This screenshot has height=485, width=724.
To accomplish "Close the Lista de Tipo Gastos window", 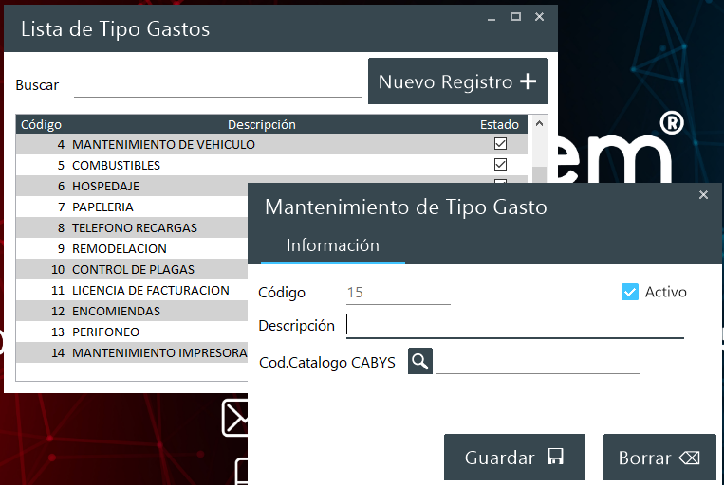I will pyautogui.click(x=539, y=17).
